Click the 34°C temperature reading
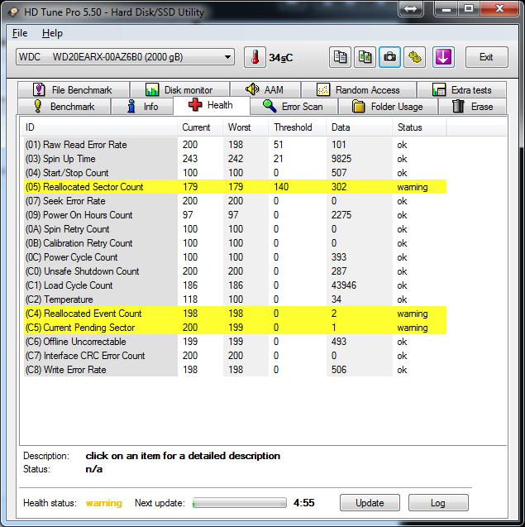The width and height of the screenshot is (525, 527). [281, 58]
